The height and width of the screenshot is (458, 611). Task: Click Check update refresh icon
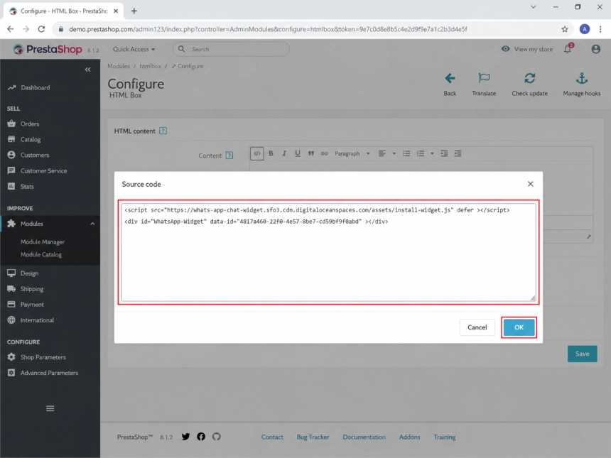coord(529,84)
